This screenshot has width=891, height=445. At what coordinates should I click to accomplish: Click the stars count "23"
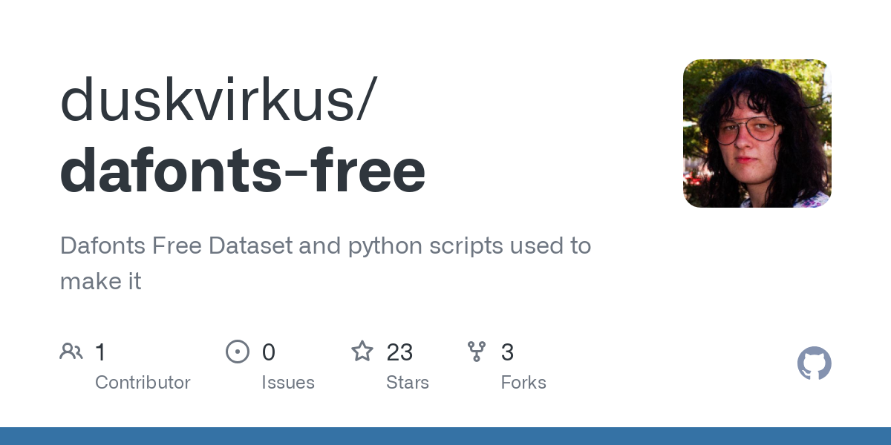tap(399, 352)
